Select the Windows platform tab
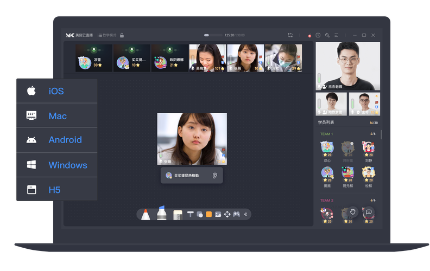The image size is (430, 271). (x=56, y=165)
